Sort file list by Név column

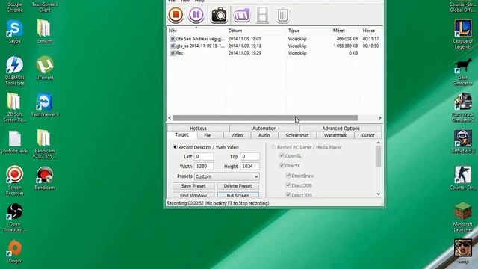[x=196, y=31]
